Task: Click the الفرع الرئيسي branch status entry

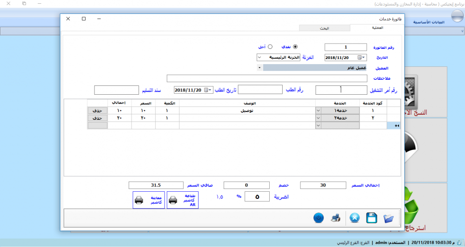Action: click(353, 242)
